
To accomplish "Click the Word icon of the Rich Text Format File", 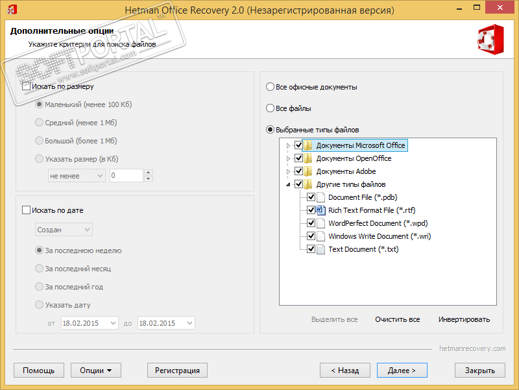I will point(320,210).
